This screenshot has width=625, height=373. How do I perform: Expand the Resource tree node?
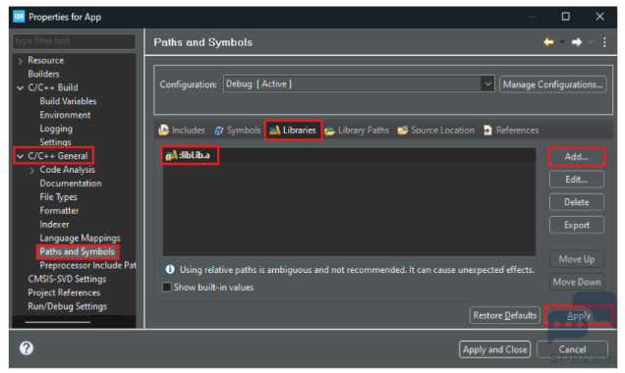20,61
